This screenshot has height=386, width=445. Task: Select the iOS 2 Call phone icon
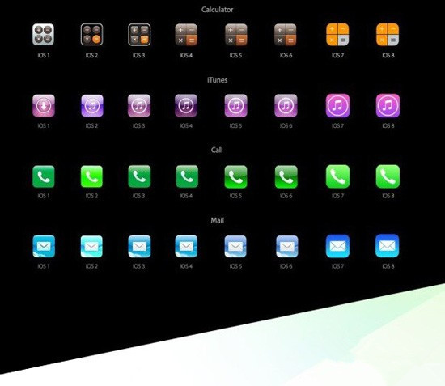[x=91, y=176]
